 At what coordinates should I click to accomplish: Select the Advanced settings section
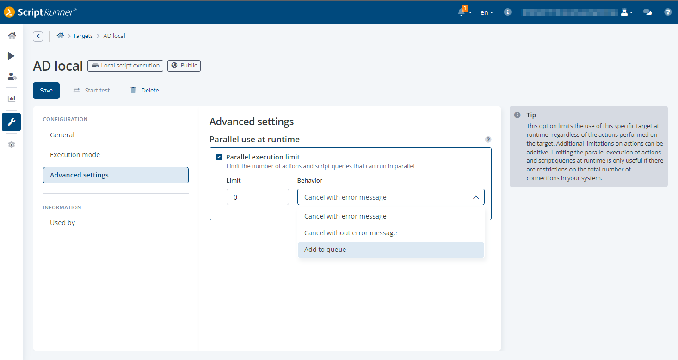click(116, 175)
